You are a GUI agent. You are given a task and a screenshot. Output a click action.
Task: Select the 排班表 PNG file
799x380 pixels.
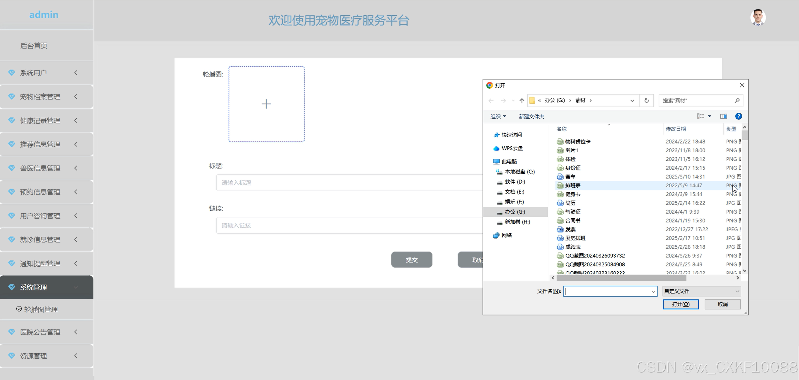point(573,185)
